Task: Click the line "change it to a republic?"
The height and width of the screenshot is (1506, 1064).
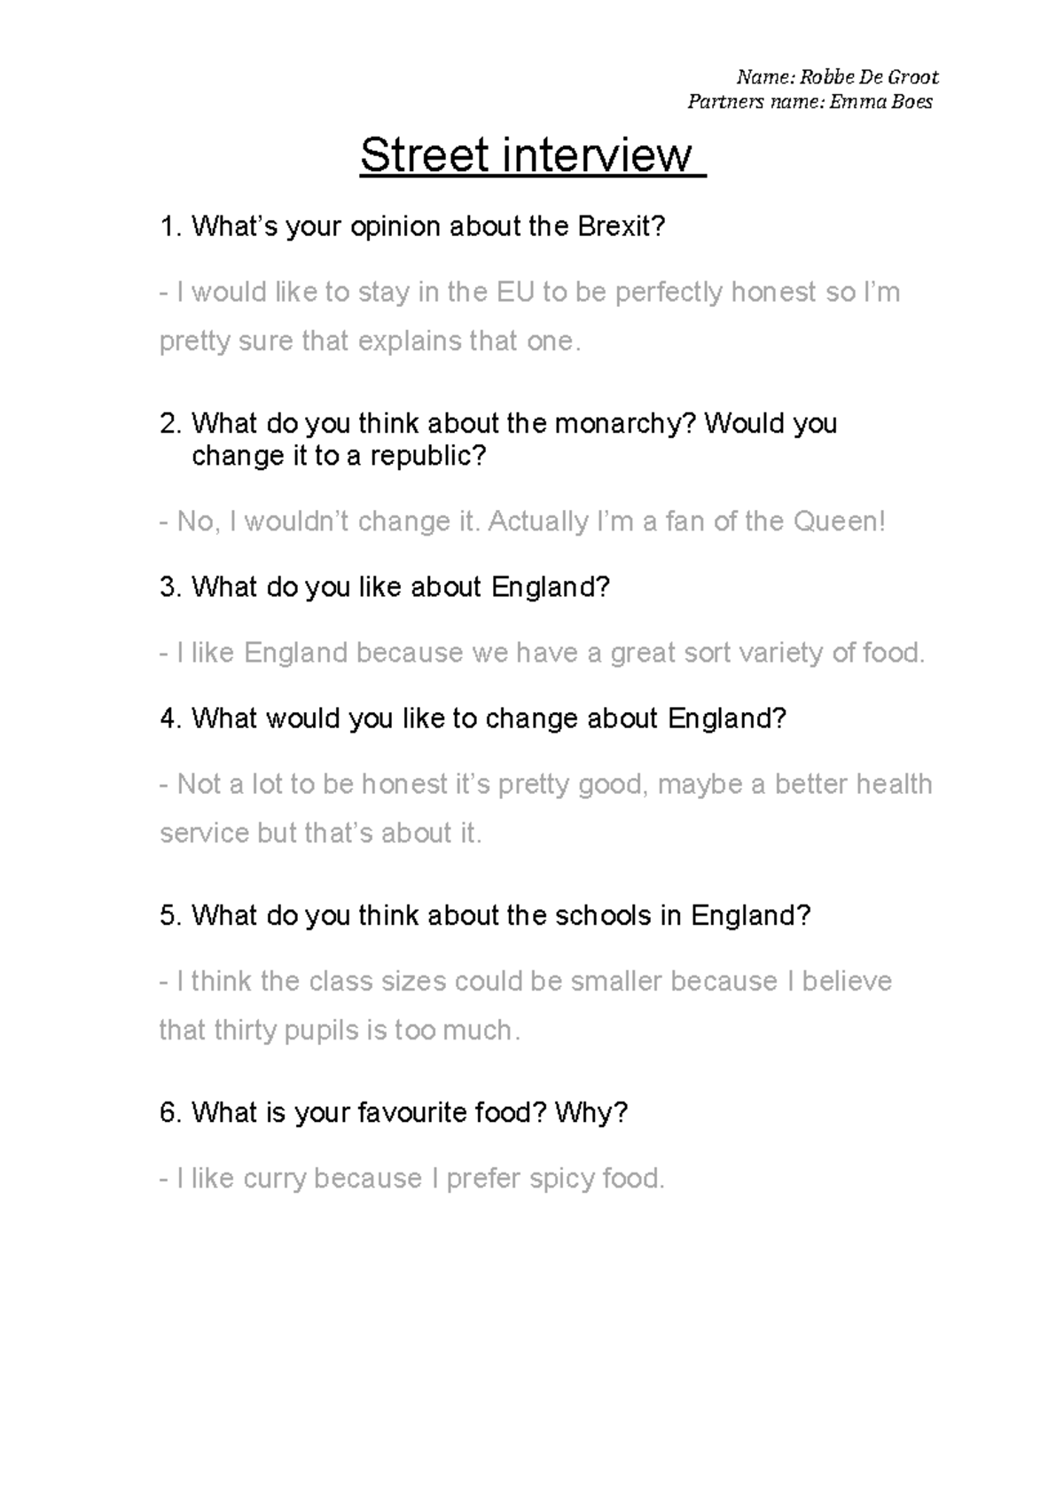Action: click(x=339, y=456)
